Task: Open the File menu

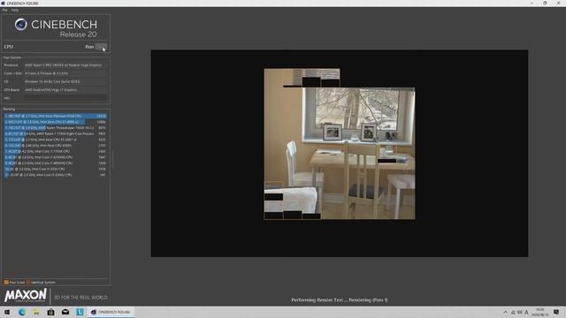Action: (4, 10)
